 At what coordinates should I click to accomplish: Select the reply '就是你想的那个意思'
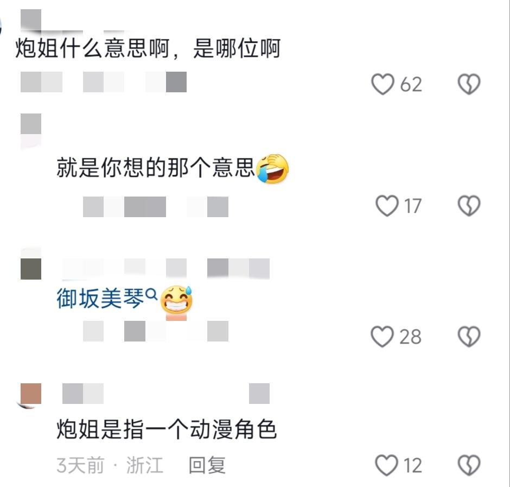[x=155, y=168]
